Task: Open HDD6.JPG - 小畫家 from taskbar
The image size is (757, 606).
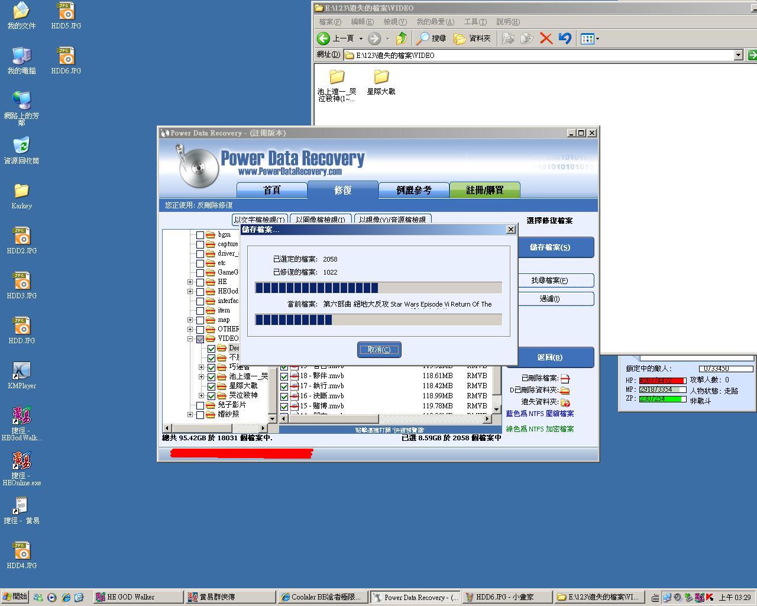Action: [x=507, y=597]
